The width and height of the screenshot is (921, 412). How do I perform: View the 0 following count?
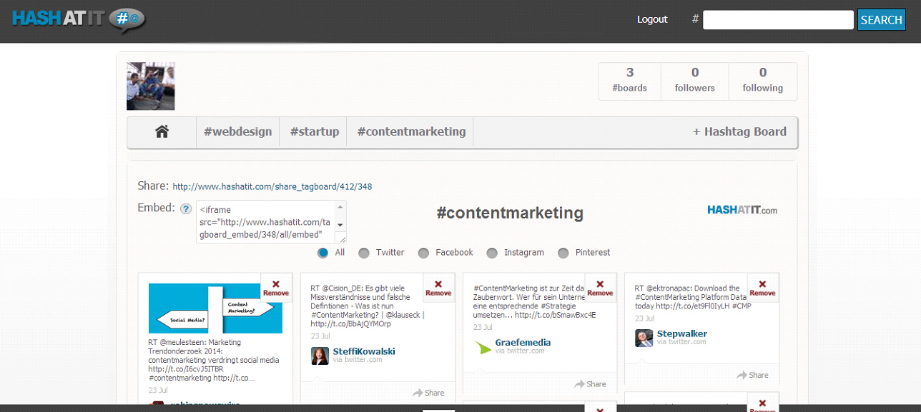point(763,79)
